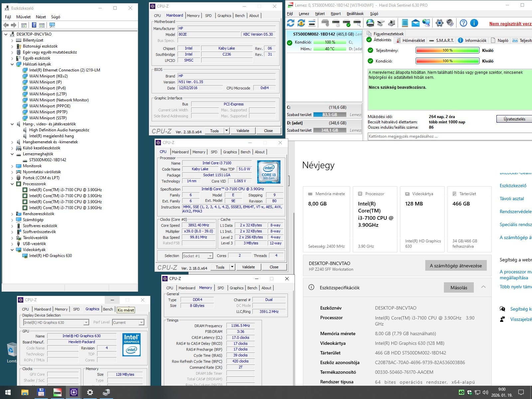Open the CPU-Z icon on the taskbar
Viewport: 532px width, 399px height.
pyautogui.click(x=73, y=392)
